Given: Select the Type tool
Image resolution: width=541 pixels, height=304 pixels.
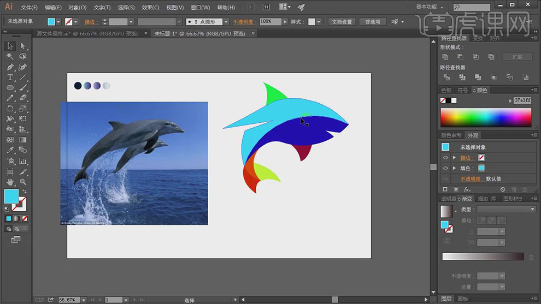Looking at the screenshot, I should pyautogui.click(x=10, y=78).
